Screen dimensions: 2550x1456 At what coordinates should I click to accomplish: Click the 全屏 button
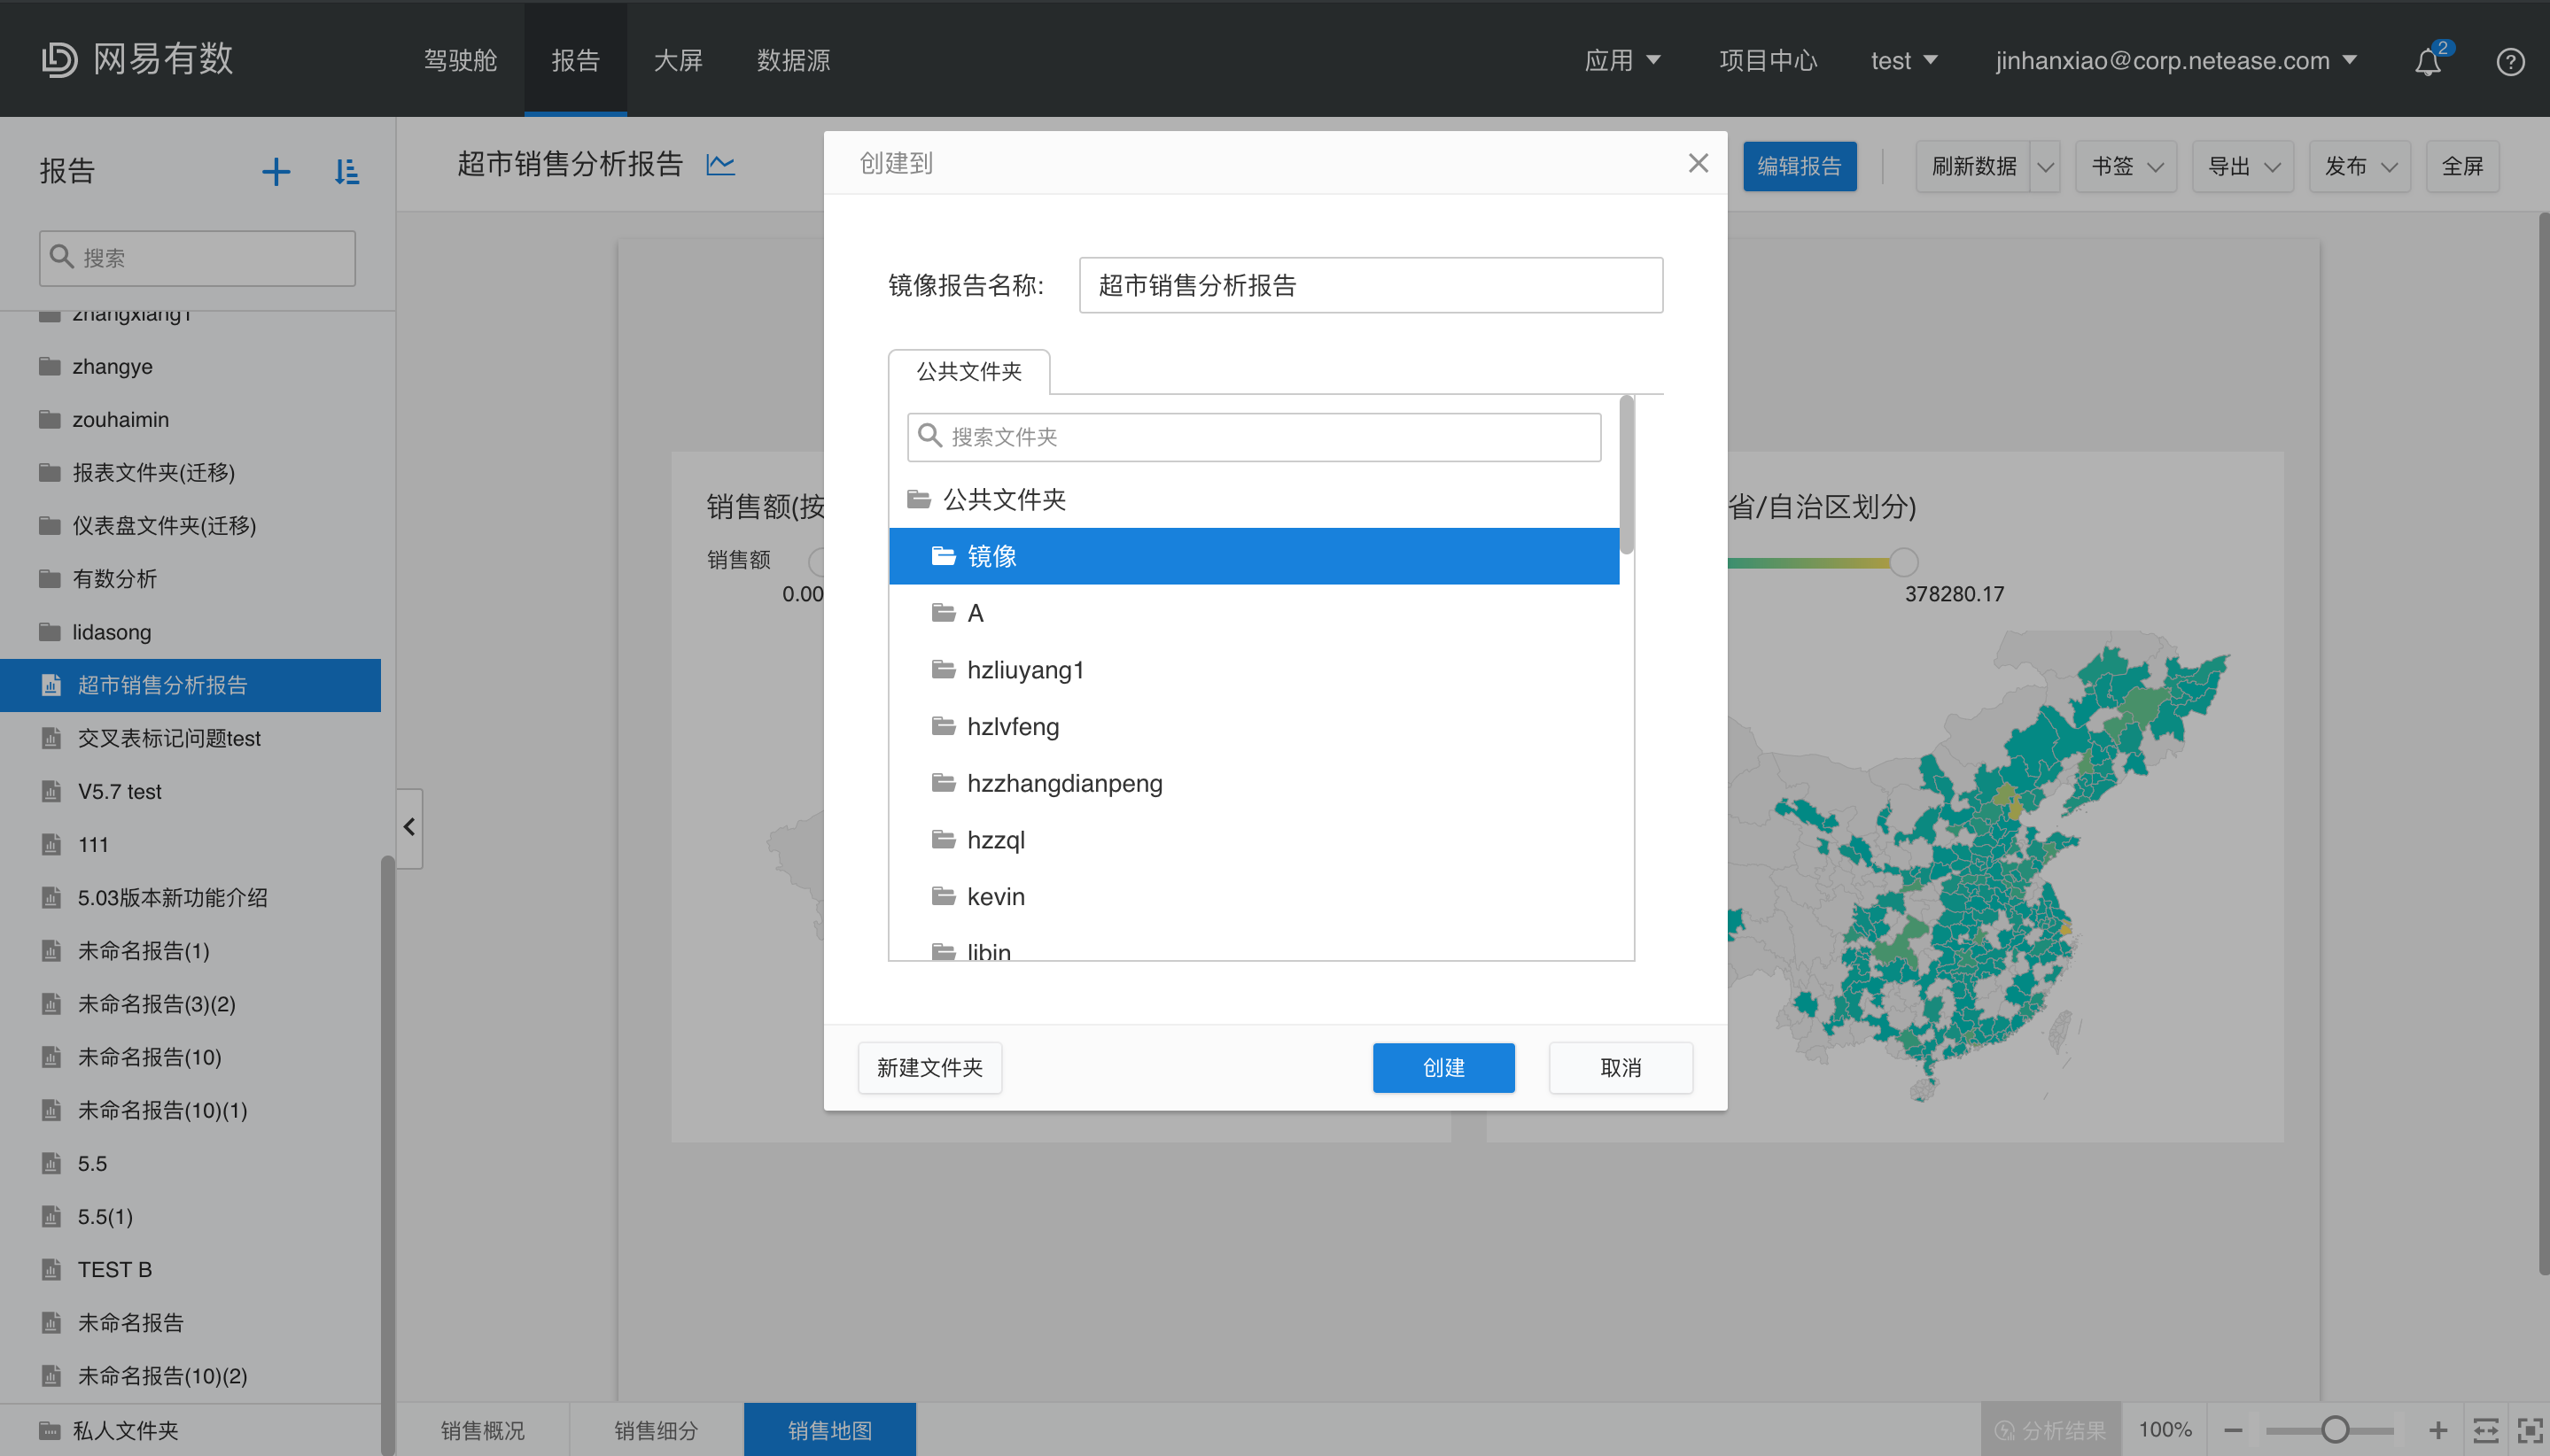2462,166
